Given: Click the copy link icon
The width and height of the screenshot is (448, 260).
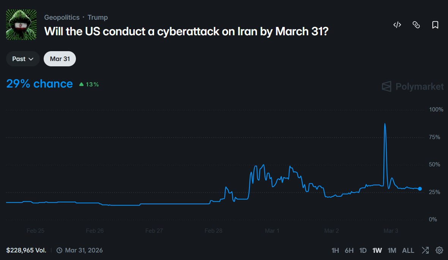Looking at the screenshot, I should click(x=416, y=24).
